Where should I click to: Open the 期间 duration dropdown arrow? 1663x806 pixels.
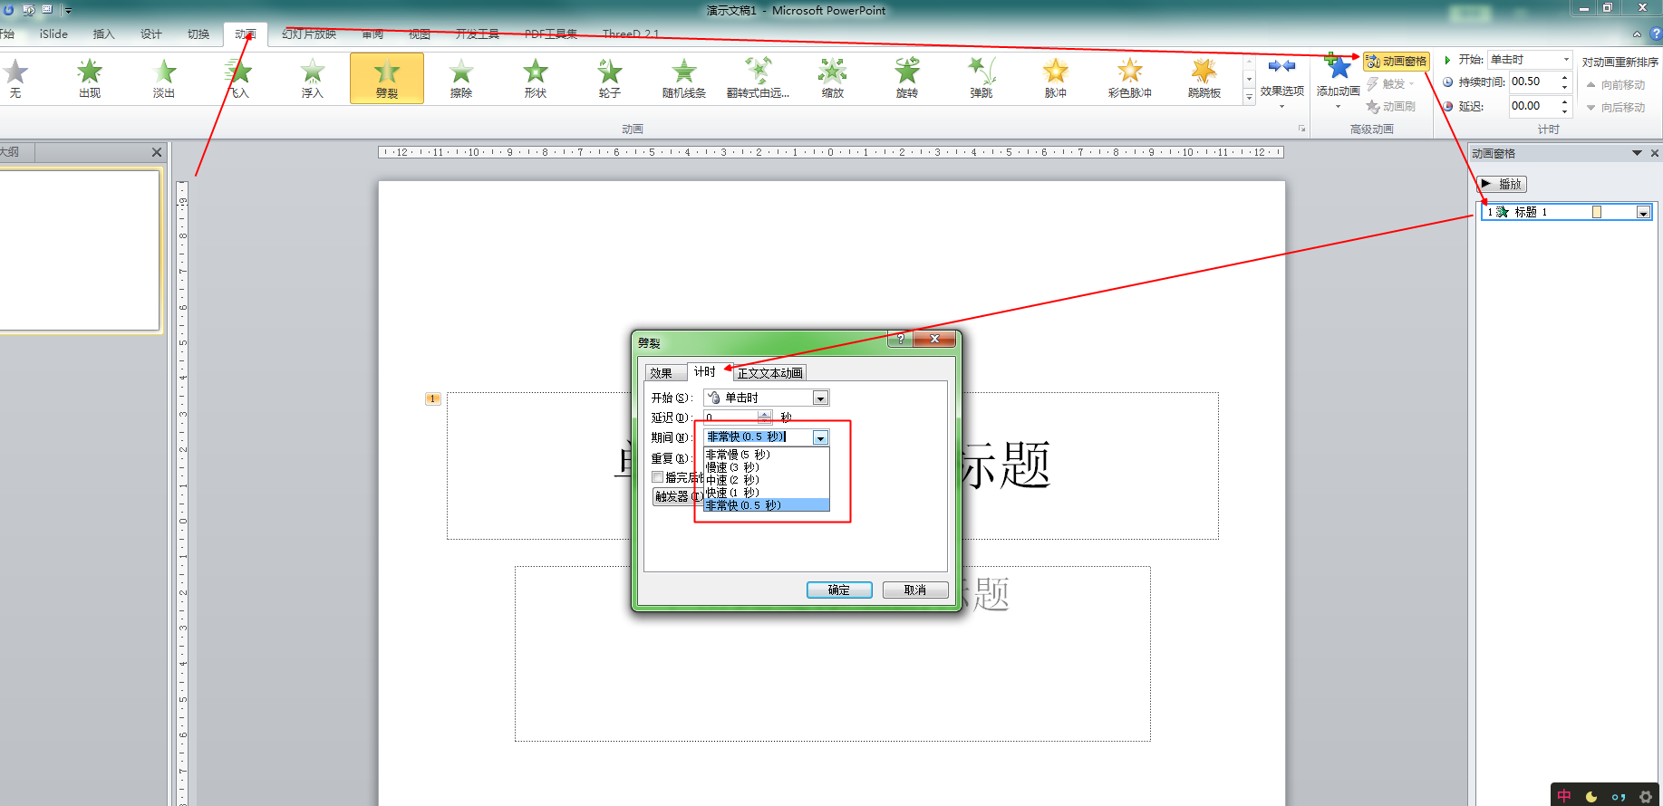(x=820, y=437)
